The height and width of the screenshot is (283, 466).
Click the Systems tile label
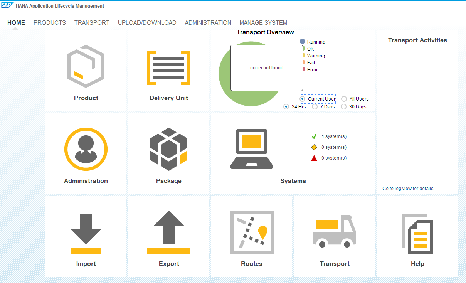coord(293,181)
